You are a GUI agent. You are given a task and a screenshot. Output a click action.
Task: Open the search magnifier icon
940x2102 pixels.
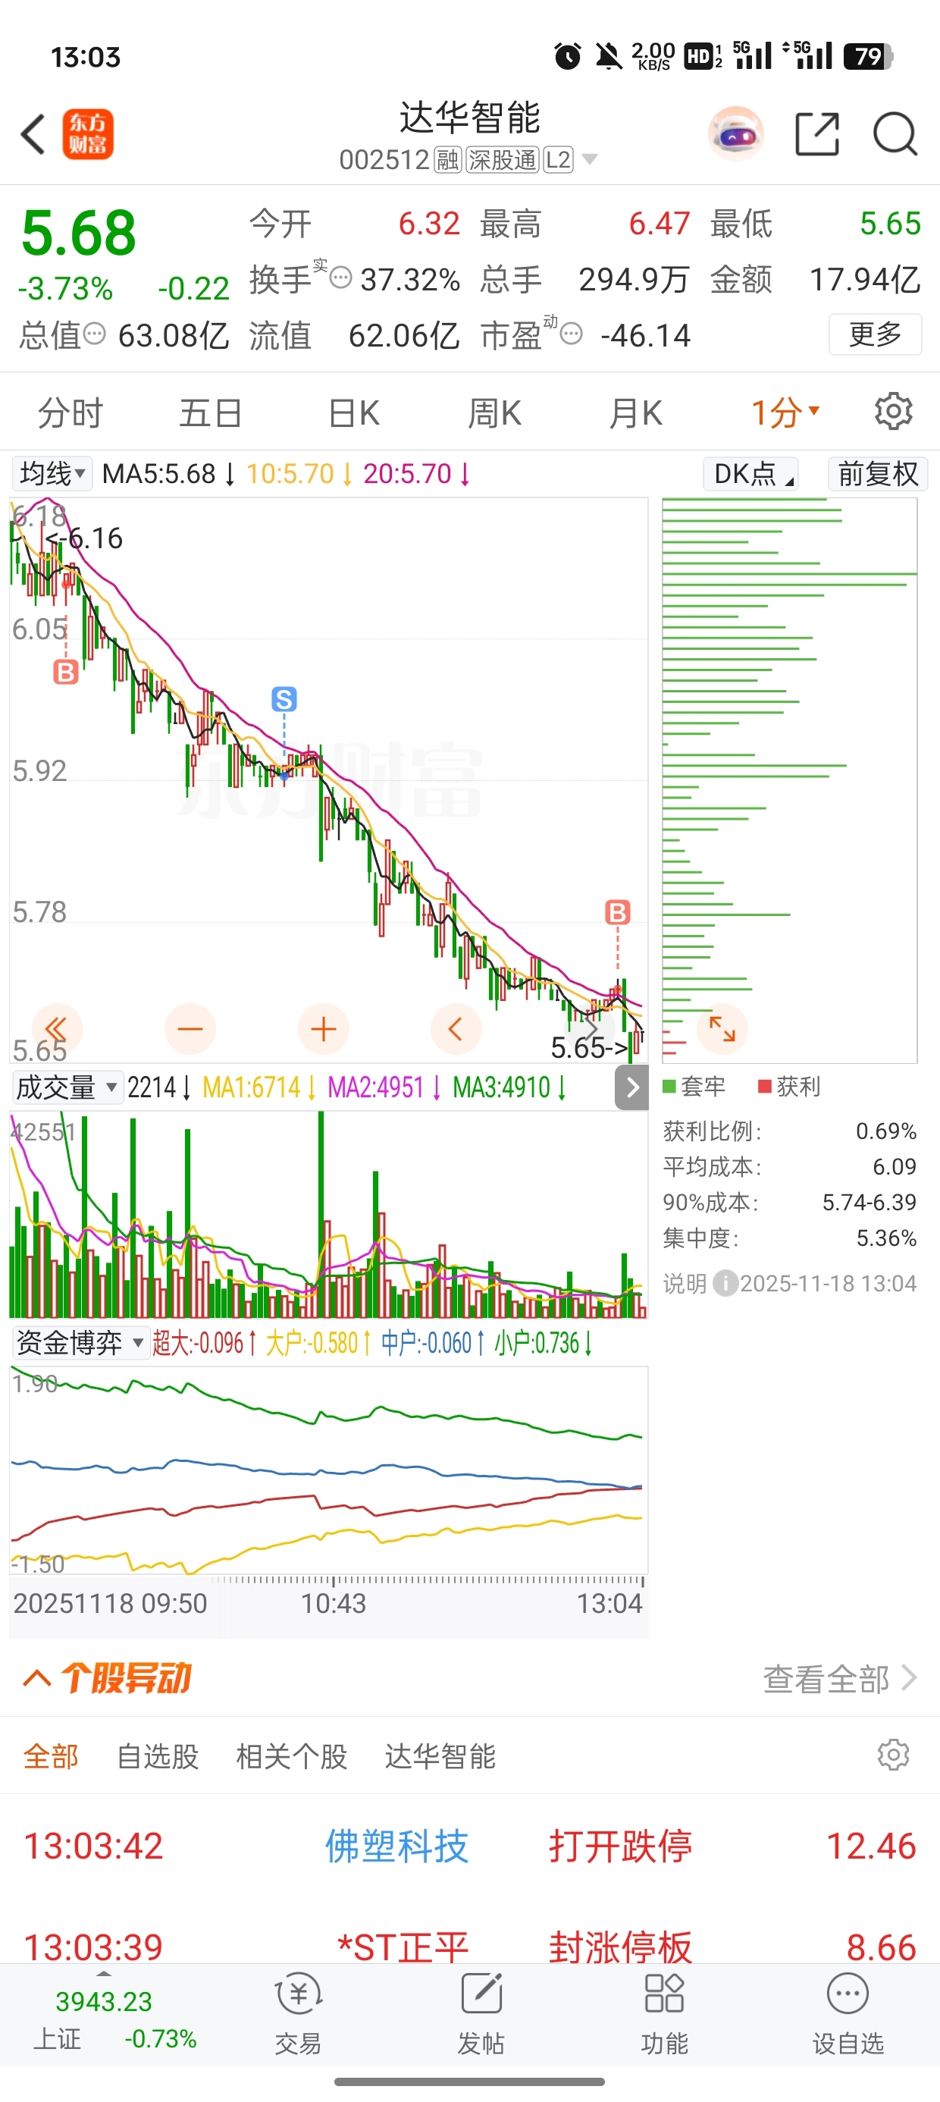tap(895, 133)
